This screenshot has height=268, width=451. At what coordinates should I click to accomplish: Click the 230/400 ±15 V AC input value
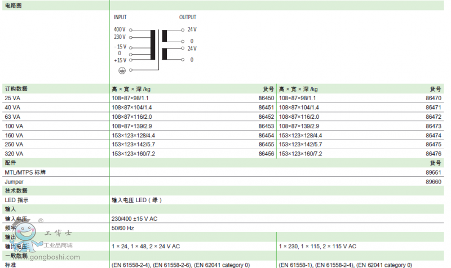[135, 218]
